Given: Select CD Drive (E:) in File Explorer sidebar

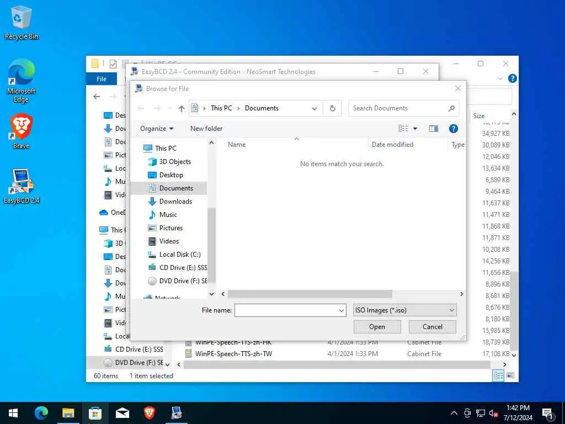Looking at the screenshot, I should [x=138, y=349].
